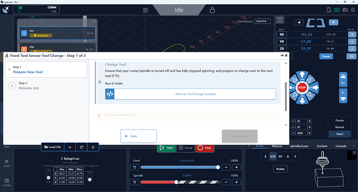Expand the Measure New Tool section
This screenshot has height=192, width=358.
coord(188,115)
